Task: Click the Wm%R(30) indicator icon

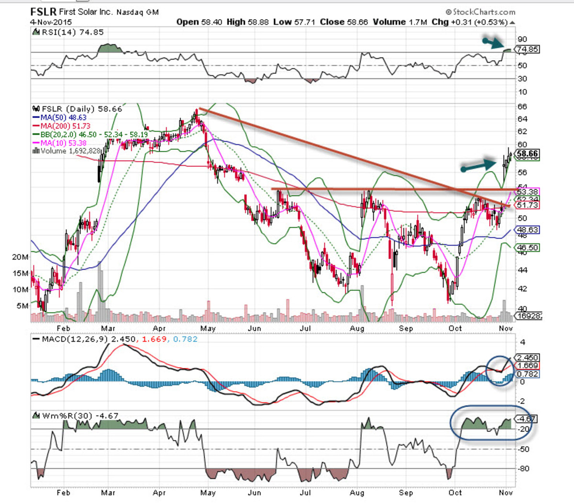Action: (x=36, y=416)
